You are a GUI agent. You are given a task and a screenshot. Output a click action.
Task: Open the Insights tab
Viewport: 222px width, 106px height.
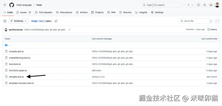pyautogui.click(x=141, y=12)
